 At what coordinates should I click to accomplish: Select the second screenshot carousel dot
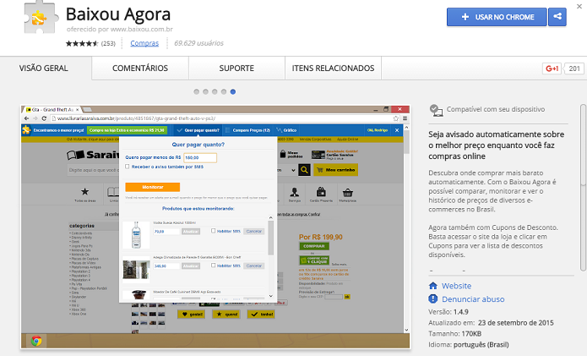[205, 92]
